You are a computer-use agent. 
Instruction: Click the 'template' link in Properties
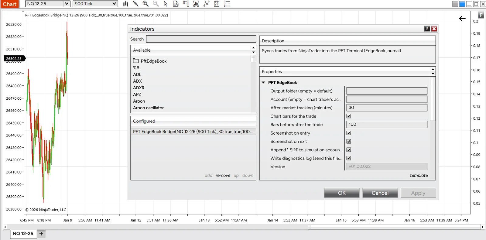(419, 175)
